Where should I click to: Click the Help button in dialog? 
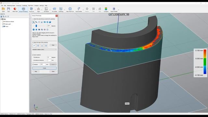click(36, 71)
